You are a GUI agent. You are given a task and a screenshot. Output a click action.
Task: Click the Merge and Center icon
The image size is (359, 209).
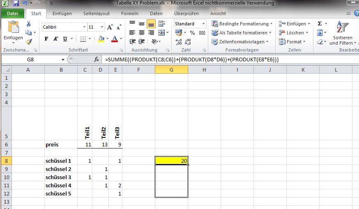coord(161,33)
